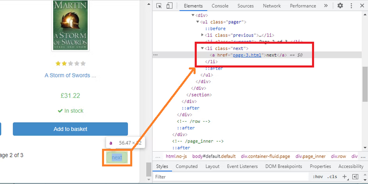Activate the inspect element picker icon
Viewport: 368px width, 184px height.
[x=159, y=6]
